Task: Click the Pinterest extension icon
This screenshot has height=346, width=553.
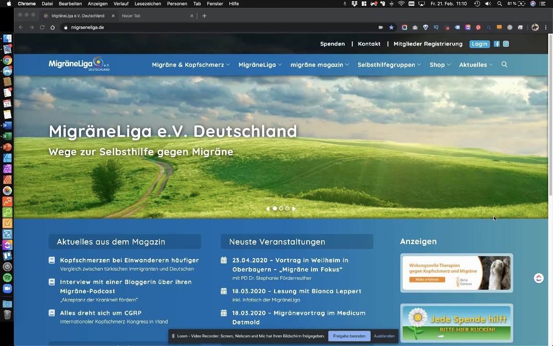Action: pyautogui.click(x=478, y=27)
